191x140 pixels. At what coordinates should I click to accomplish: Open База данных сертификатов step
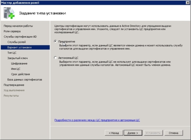coord(25,80)
